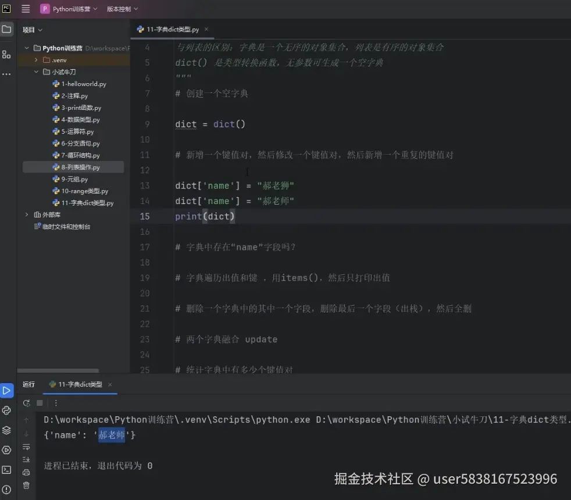Jump up the stack trace arrow
This screenshot has height=500, width=571.
(x=26, y=420)
